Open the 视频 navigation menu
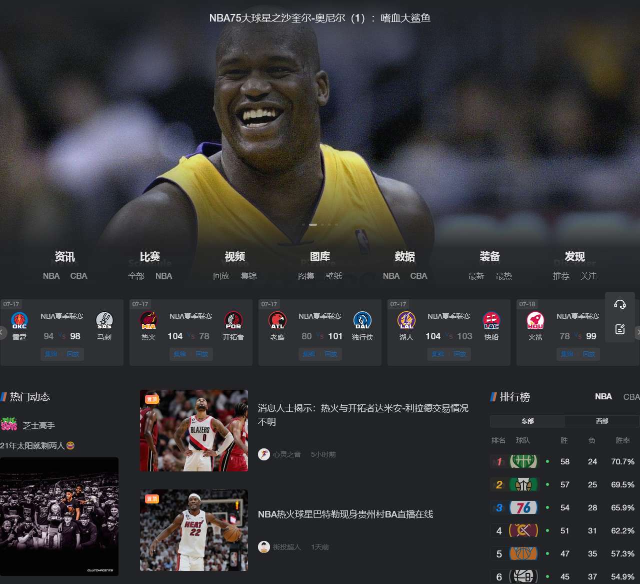This screenshot has height=584, width=640. 235,257
